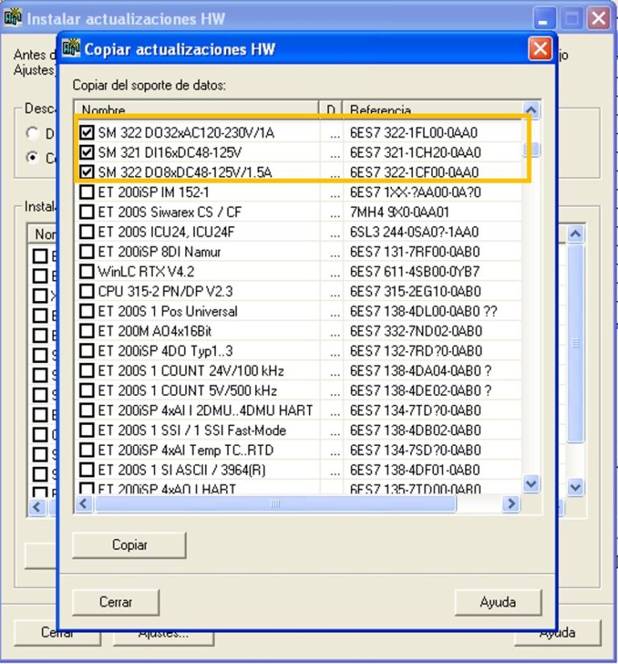Check the ET 200iSP IM 152-1 checkbox
The height and width of the screenshot is (664, 618).
tap(87, 192)
